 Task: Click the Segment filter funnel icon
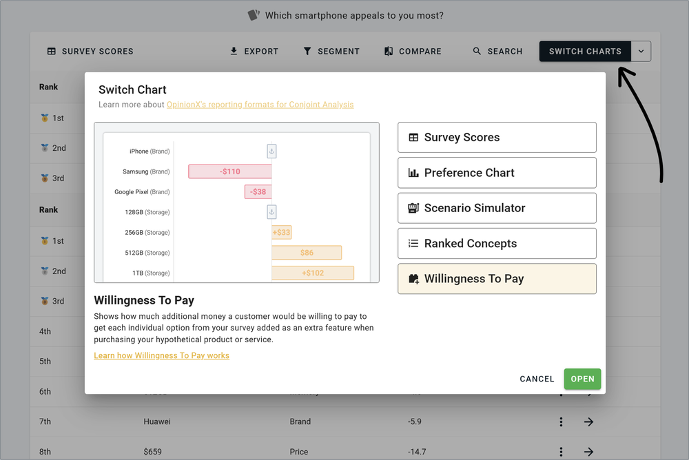307,52
